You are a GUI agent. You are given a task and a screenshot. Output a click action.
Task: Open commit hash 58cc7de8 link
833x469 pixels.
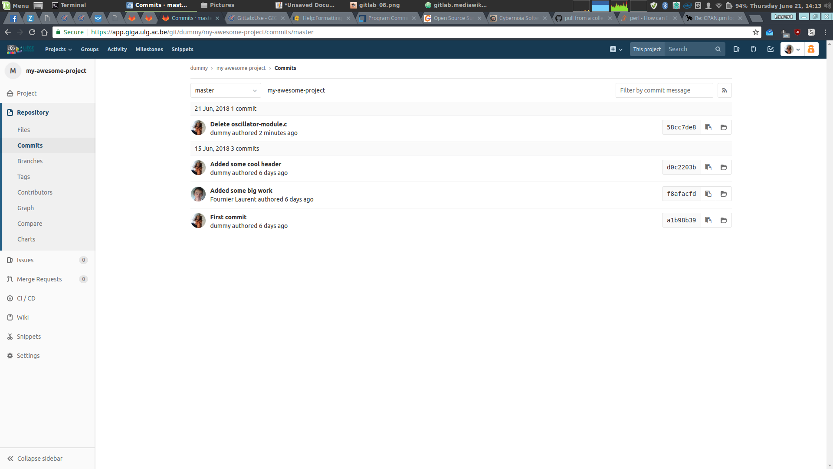681,127
